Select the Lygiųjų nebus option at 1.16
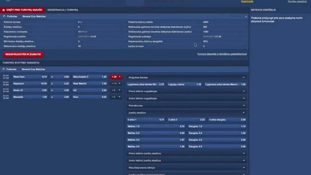The image size is (311, 175). (x=185, y=84)
